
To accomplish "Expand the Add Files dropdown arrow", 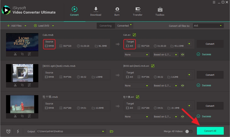I will tap(25, 26).
